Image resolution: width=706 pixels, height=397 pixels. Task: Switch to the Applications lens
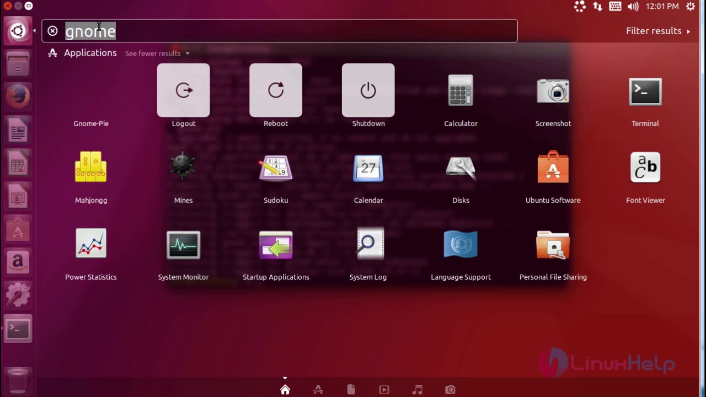pos(318,390)
